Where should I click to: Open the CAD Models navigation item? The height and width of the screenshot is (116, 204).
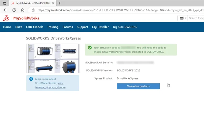click(35, 27)
